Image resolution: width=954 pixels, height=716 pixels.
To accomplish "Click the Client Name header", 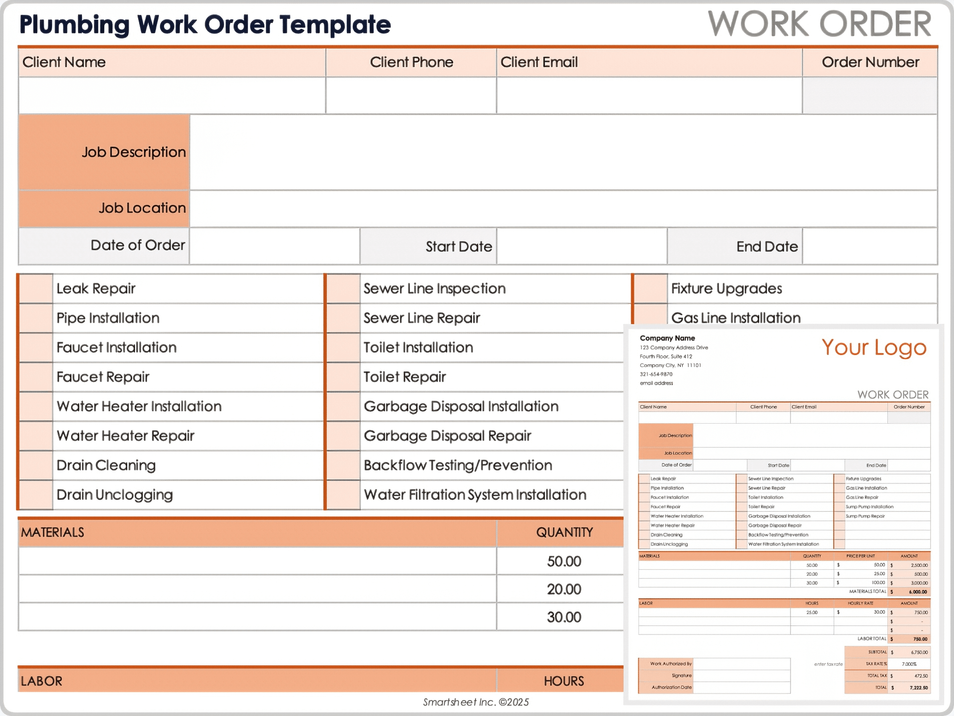I will coord(172,63).
